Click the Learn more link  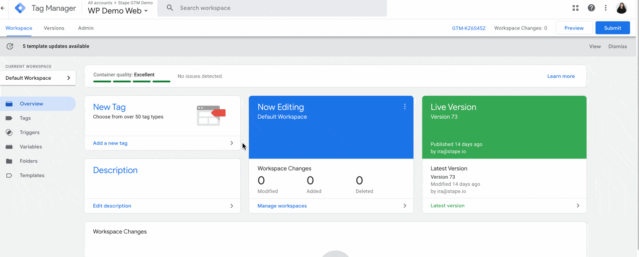pyautogui.click(x=561, y=76)
